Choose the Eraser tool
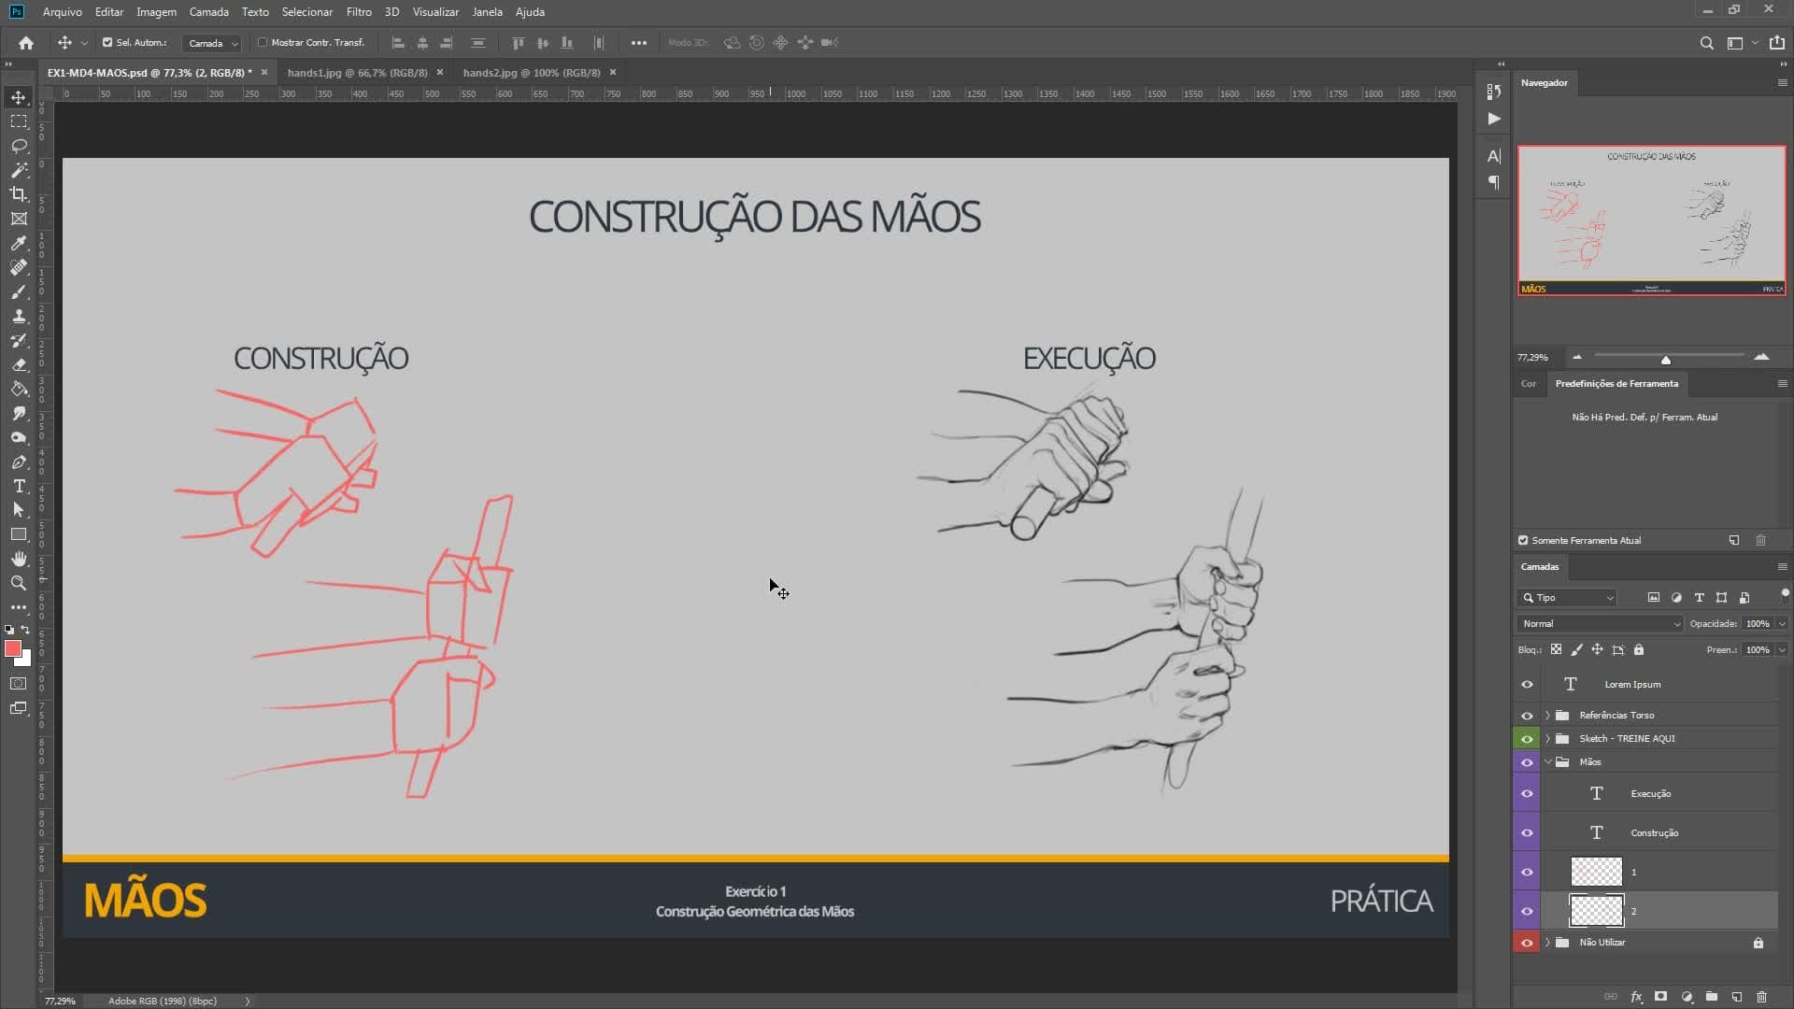Image resolution: width=1794 pixels, height=1009 pixels. [19, 364]
